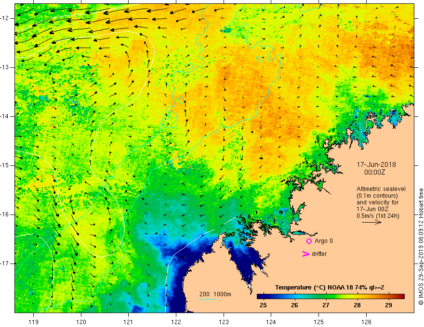The image size is (424, 327).
Task: Click the cyan bathymetry contour legend line
Action: [x=208, y=299]
